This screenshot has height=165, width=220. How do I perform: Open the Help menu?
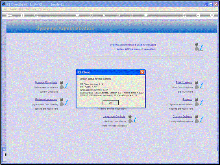(x=5, y=9)
